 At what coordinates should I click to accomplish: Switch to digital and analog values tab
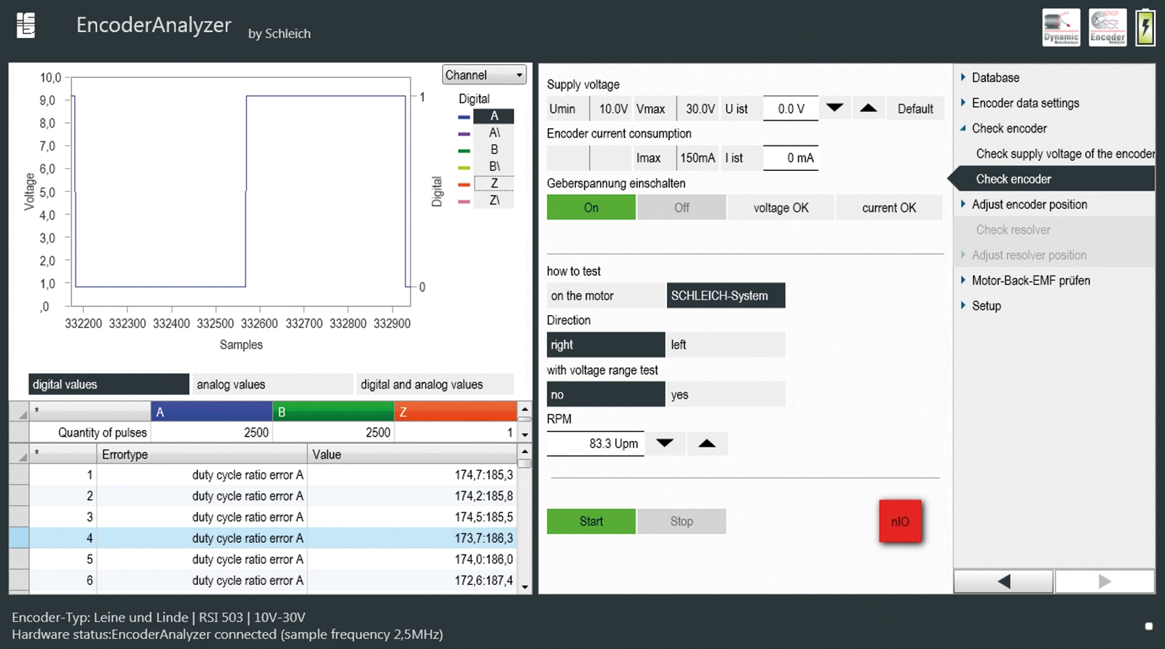[435, 384]
